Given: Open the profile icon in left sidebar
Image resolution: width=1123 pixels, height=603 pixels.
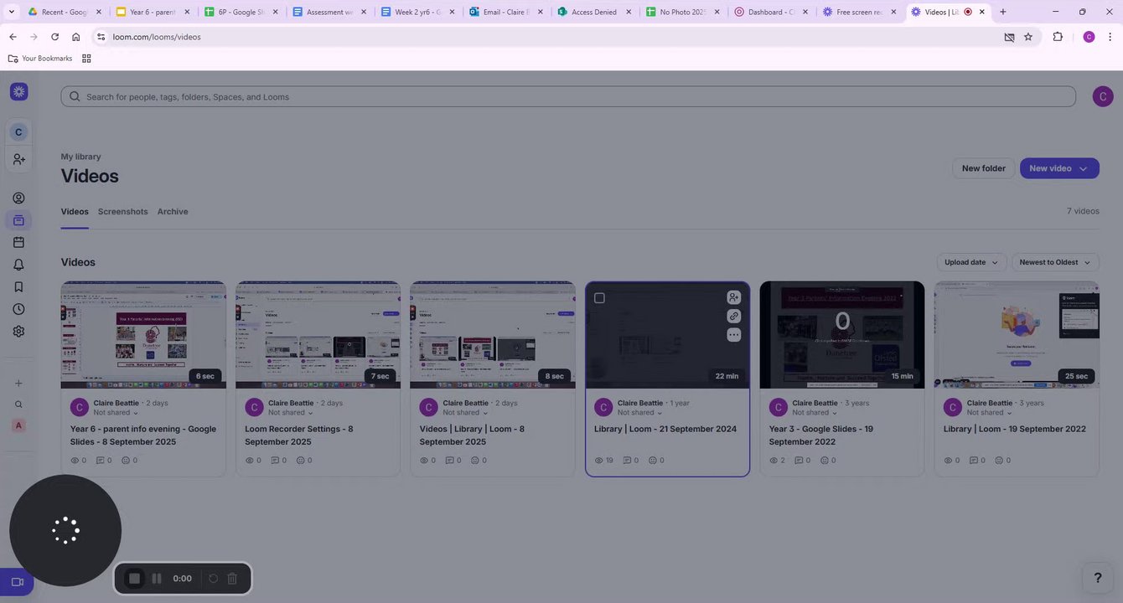Looking at the screenshot, I should coord(18,198).
